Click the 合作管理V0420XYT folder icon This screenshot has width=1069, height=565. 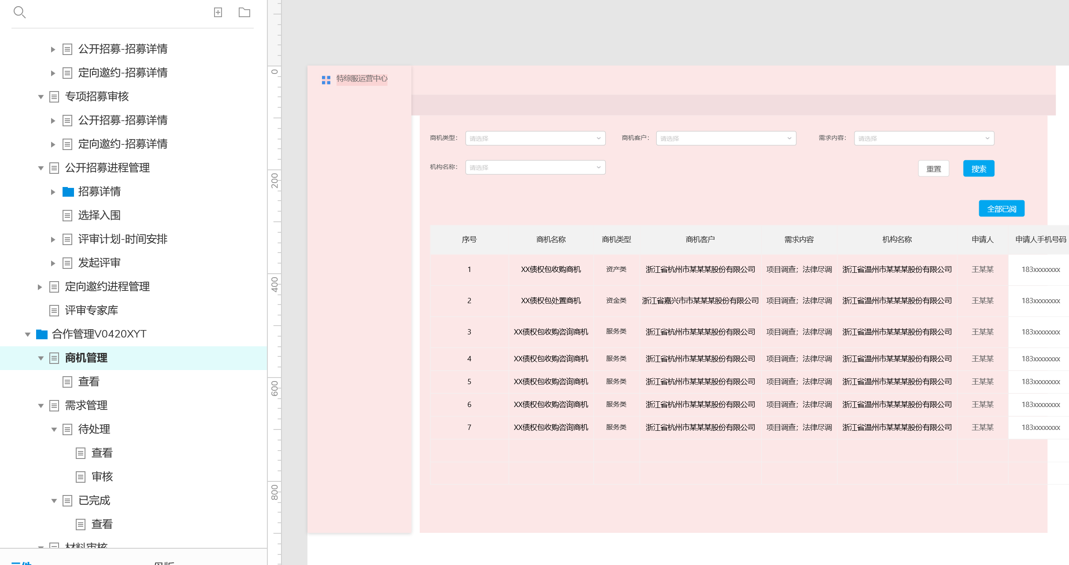pos(41,334)
